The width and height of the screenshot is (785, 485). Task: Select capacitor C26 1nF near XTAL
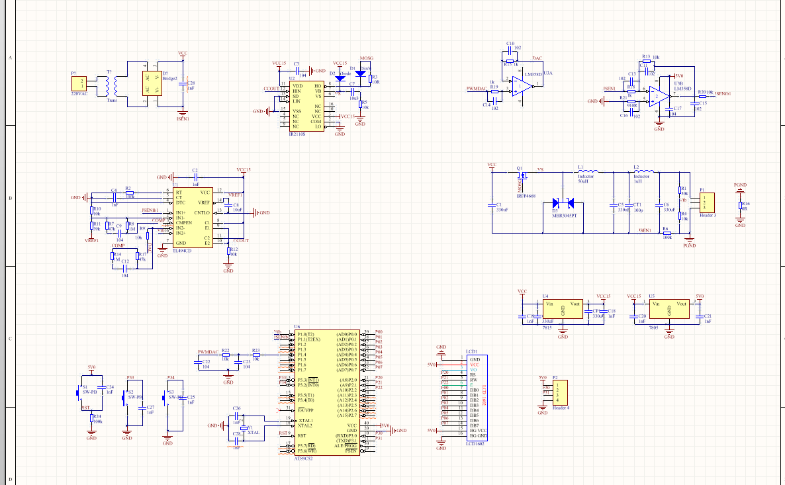coord(236,416)
